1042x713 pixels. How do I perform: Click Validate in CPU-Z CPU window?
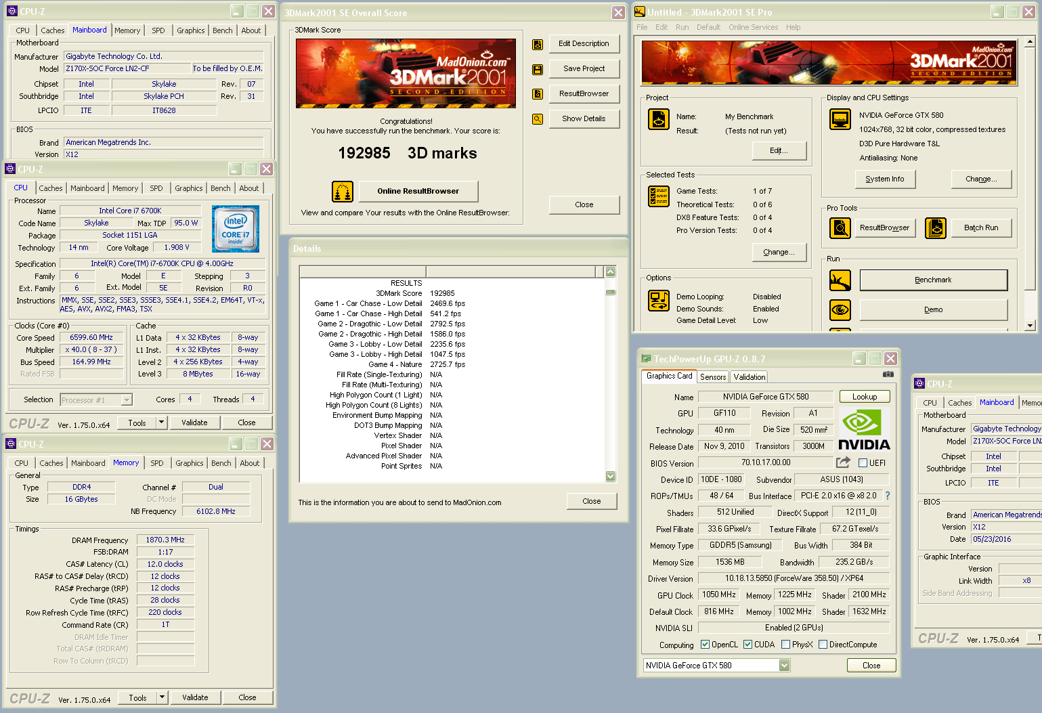pyautogui.click(x=194, y=423)
